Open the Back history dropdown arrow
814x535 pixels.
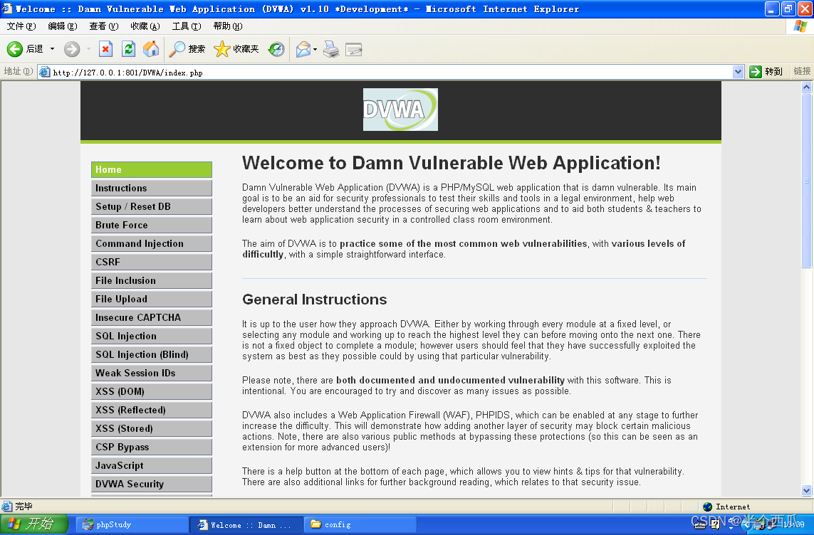52,49
